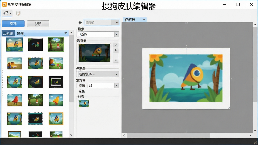The width and height of the screenshot is (258, 145).
Task: Select the yellow tent on field thumbnail
Action: click(14, 63)
